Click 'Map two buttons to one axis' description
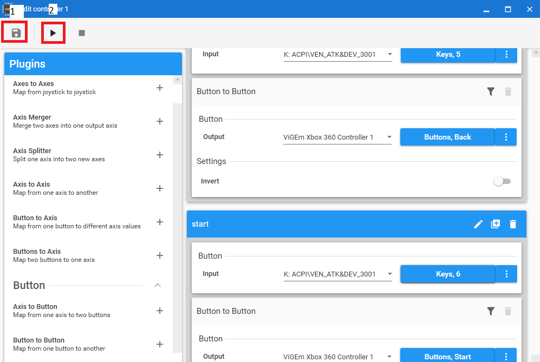540x362 pixels. coord(54,260)
